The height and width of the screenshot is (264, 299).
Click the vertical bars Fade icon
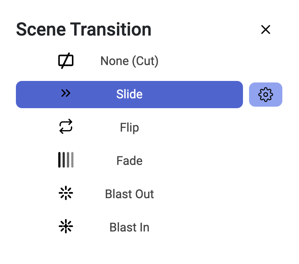pyautogui.click(x=66, y=160)
